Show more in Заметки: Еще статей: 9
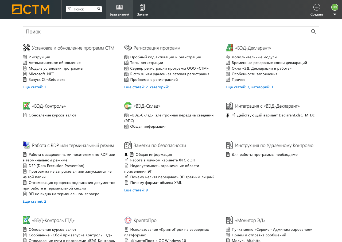Screen dimensions: 342x242 pos(136,190)
